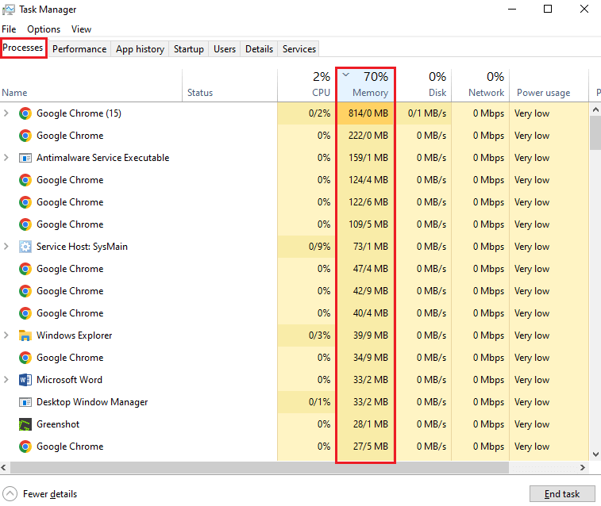Click Chrome icon of Google Chrome (15)

(x=25, y=113)
